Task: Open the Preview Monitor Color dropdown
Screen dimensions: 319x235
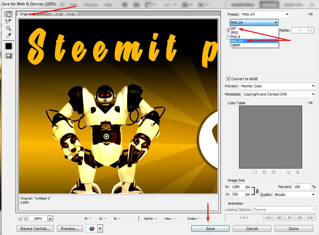Action: pos(278,86)
